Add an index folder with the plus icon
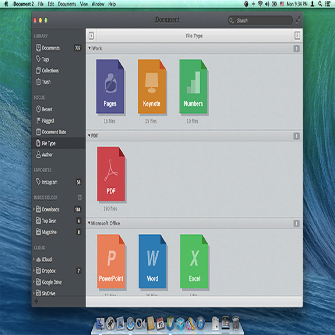 click(80, 197)
